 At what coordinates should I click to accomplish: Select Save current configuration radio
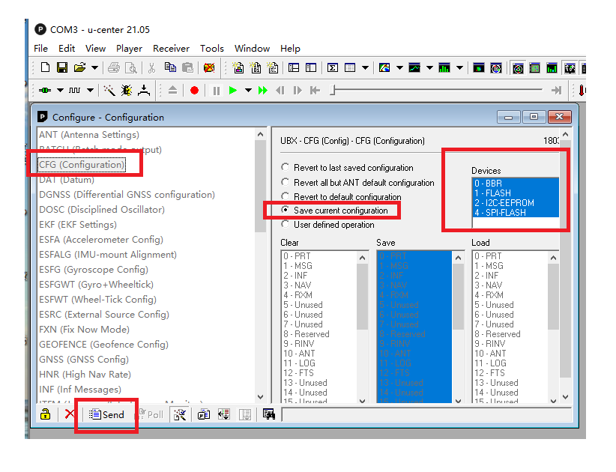coord(334,211)
